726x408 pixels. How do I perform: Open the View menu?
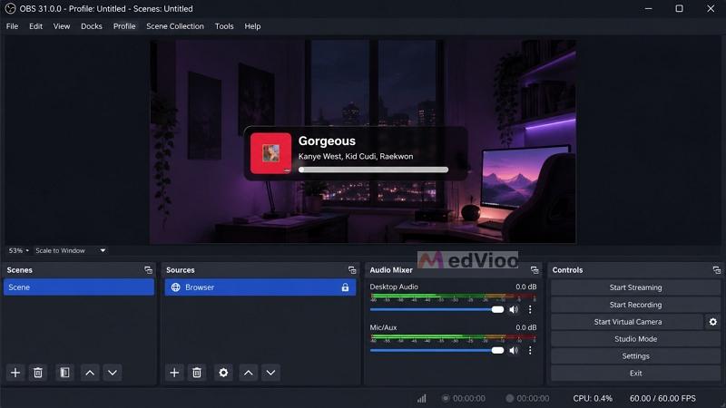tap(62, 26)
